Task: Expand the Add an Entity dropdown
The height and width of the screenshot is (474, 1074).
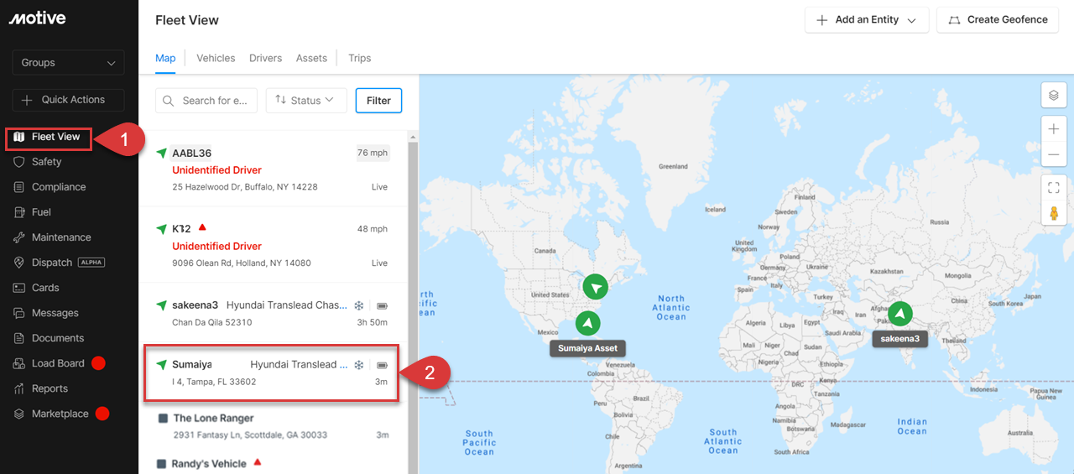Action: (867, 20)
